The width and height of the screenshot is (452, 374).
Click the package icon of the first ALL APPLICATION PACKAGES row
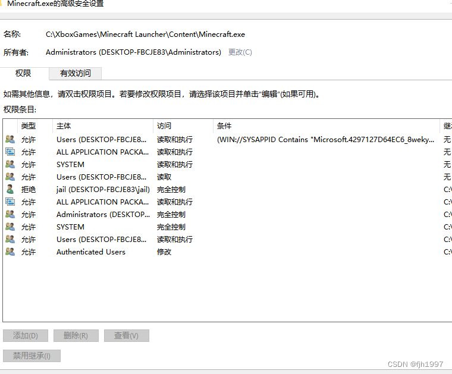pyautogui.click(x=10, y=152)
